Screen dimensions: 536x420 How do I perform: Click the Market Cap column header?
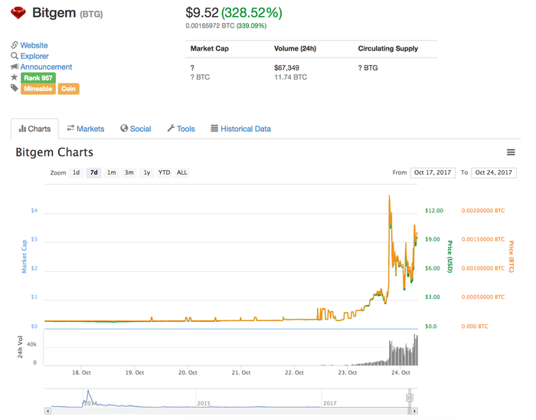pos(210,48)
